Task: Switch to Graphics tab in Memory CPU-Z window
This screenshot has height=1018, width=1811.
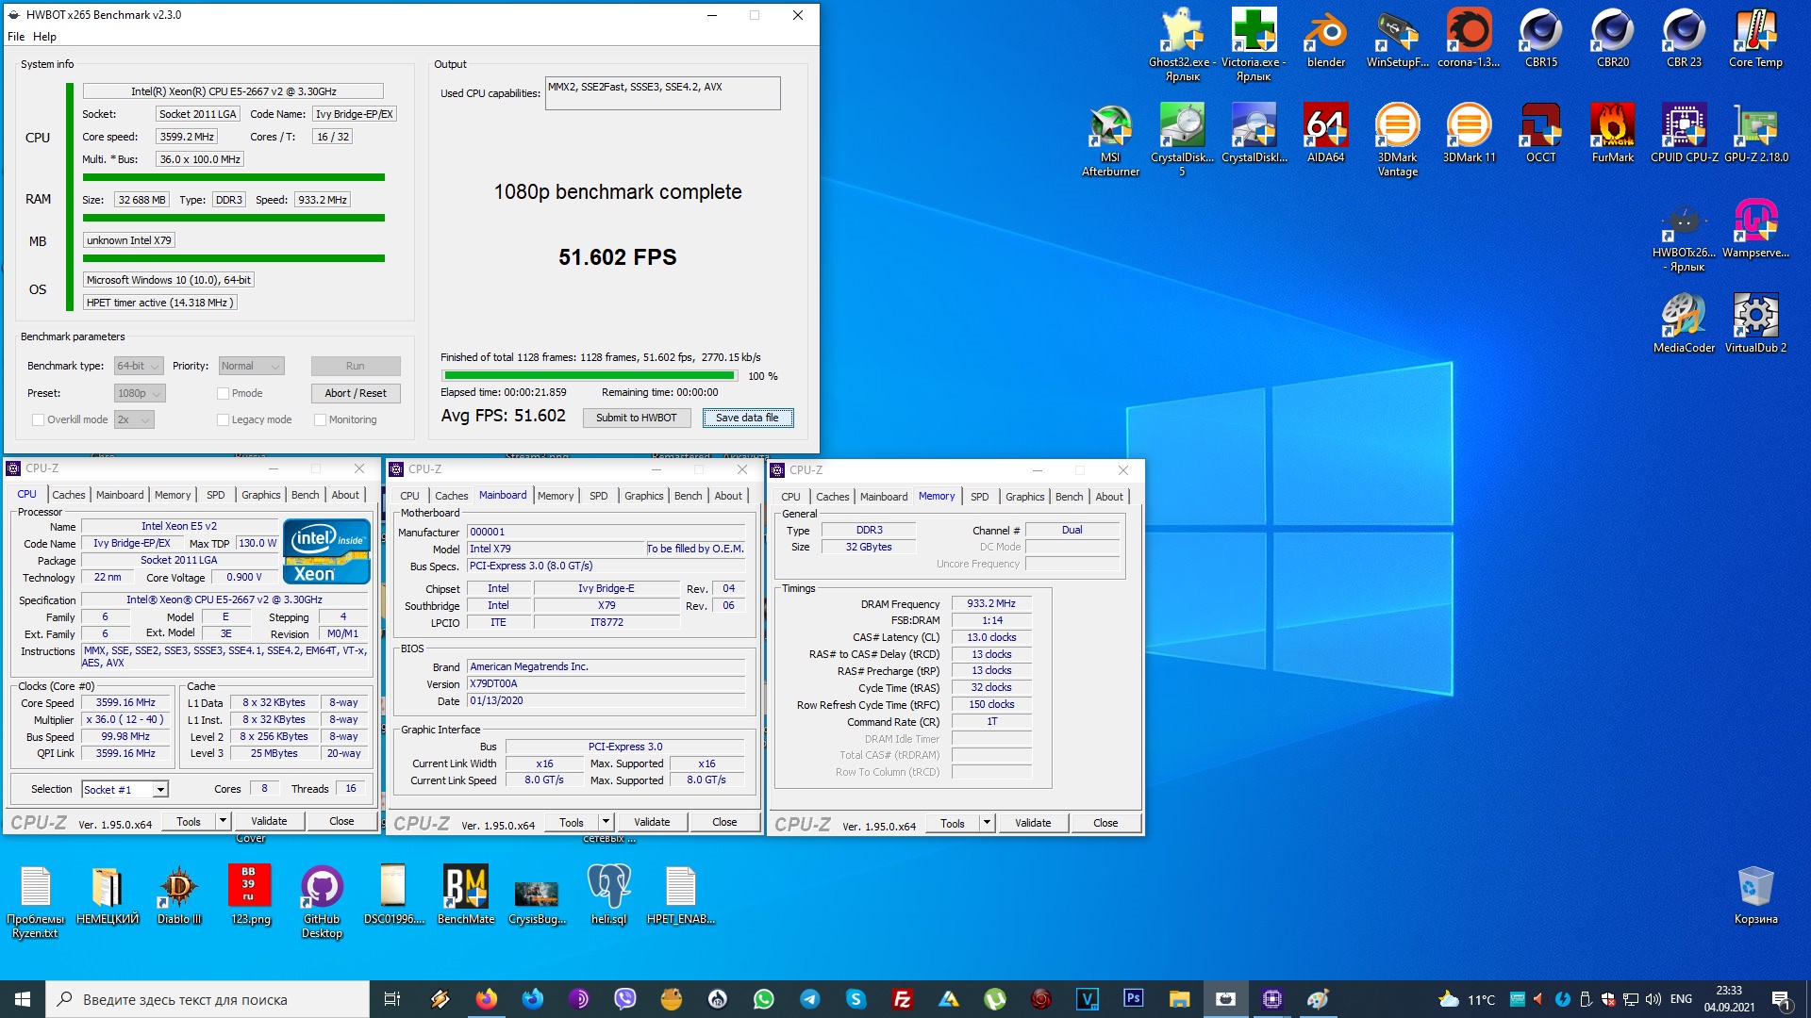Action: [x=1024, y=497]
